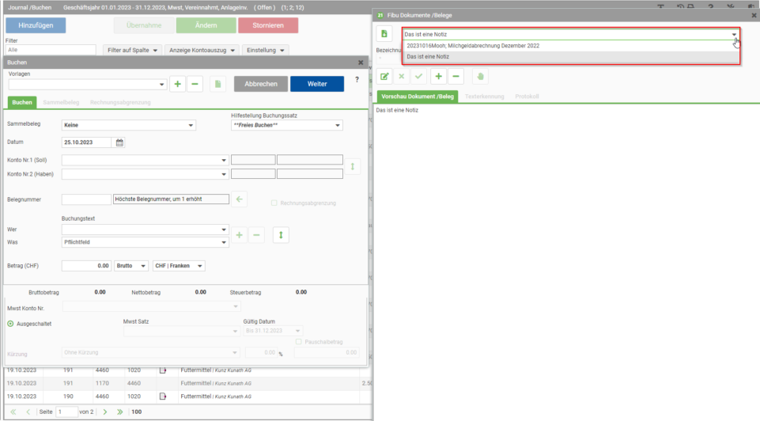Toggle the Pauschalbetrag checkbox
Screen dimensions: 760x421
coord(299,341)
